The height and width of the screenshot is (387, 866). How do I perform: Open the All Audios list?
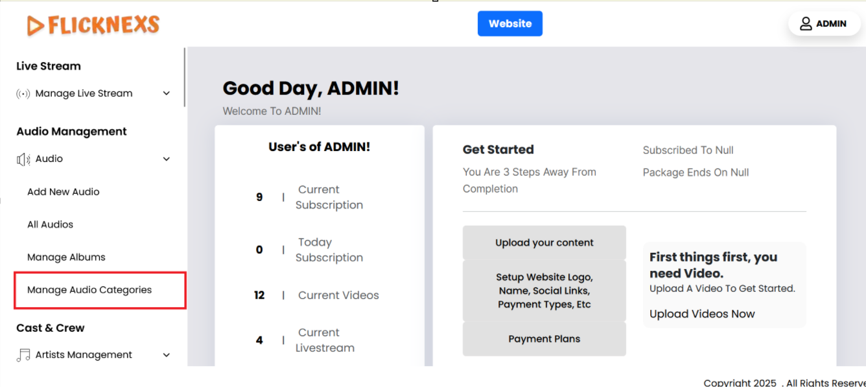[x=50, y=224]
